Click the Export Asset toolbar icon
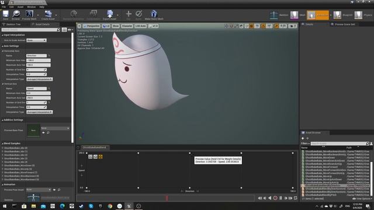Image resolution: width=374 pixels, height=210 pixels. 110,15
